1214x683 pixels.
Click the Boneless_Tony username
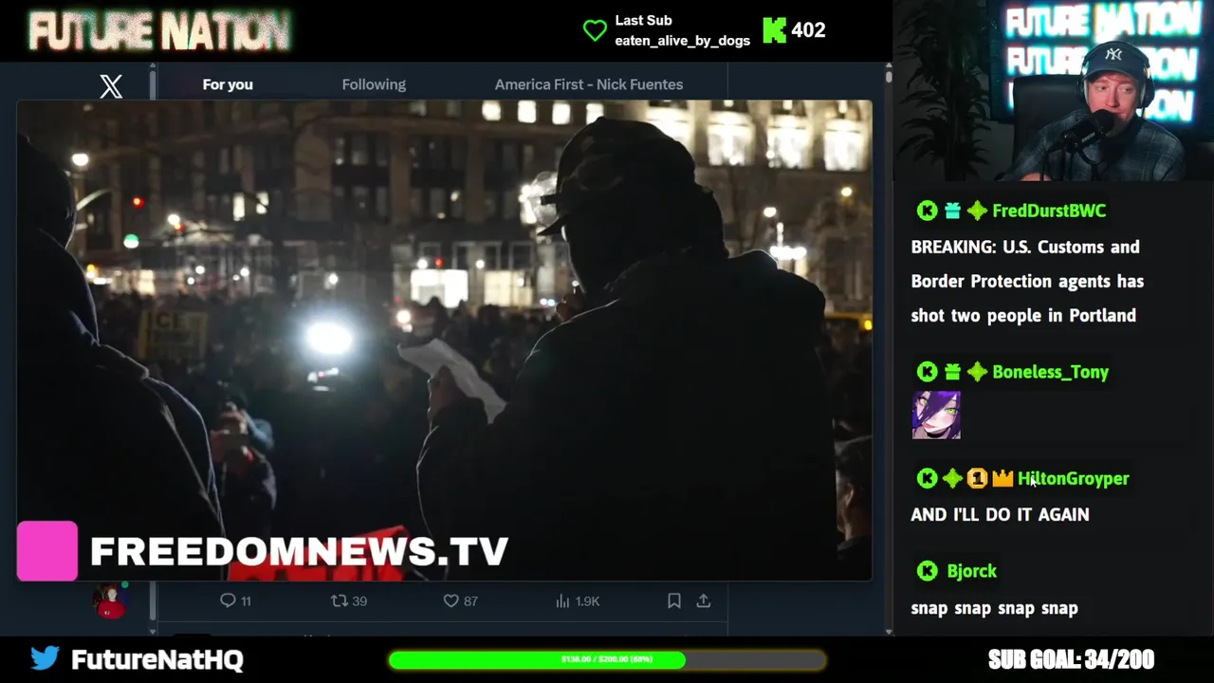pos(1050,372)
